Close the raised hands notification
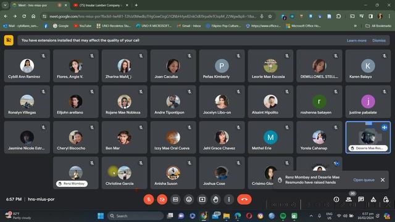 (x=383, y=179)
